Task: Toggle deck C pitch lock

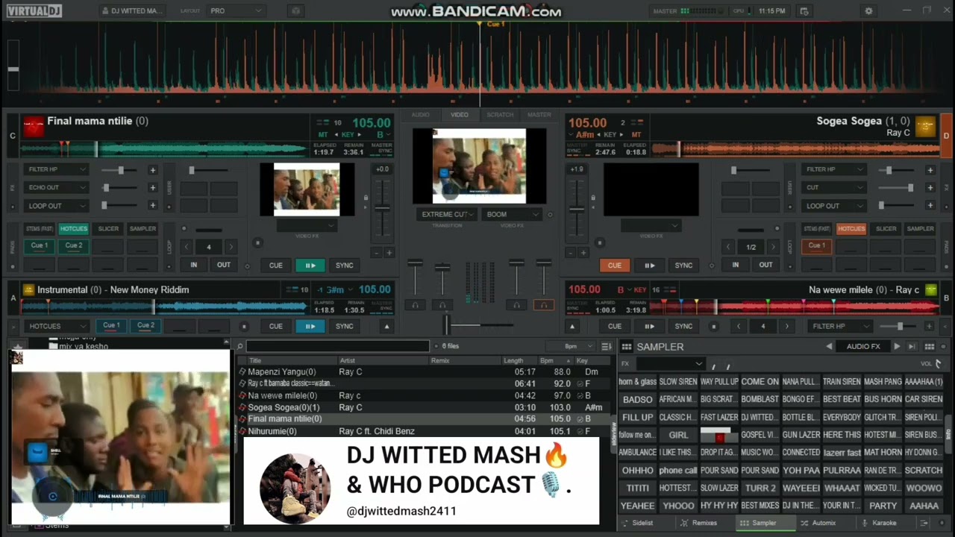Action: [x=366, y=198]
